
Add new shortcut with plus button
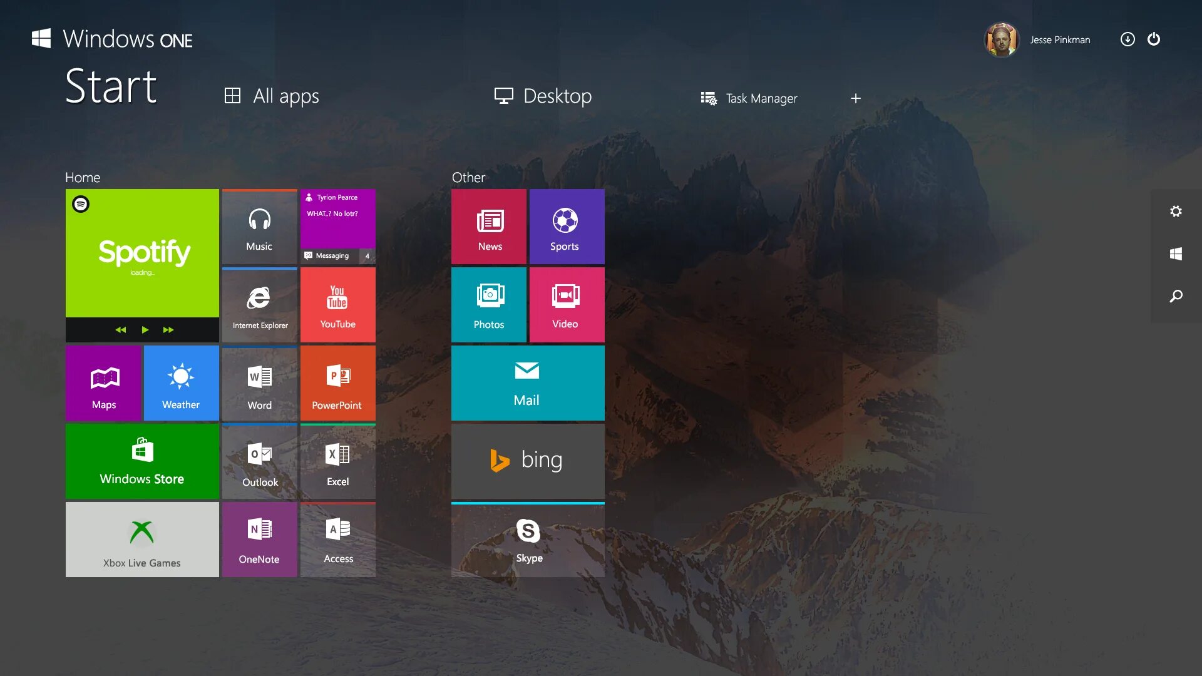click(x=856, y=98)
